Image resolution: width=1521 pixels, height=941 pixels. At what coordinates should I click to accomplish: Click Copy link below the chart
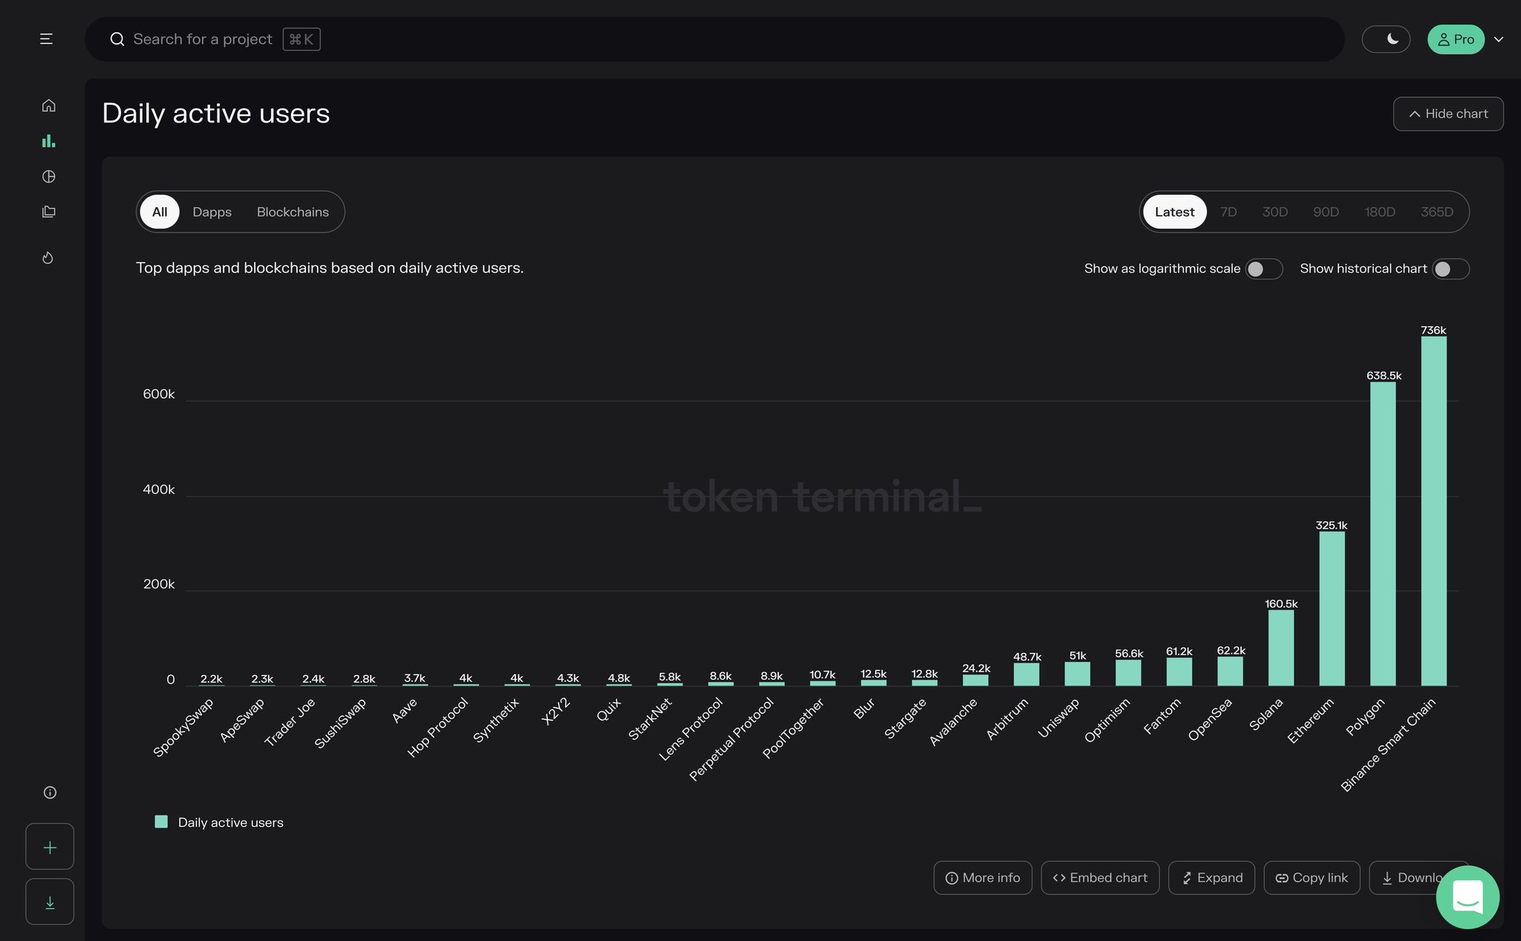click(1312, 877)
